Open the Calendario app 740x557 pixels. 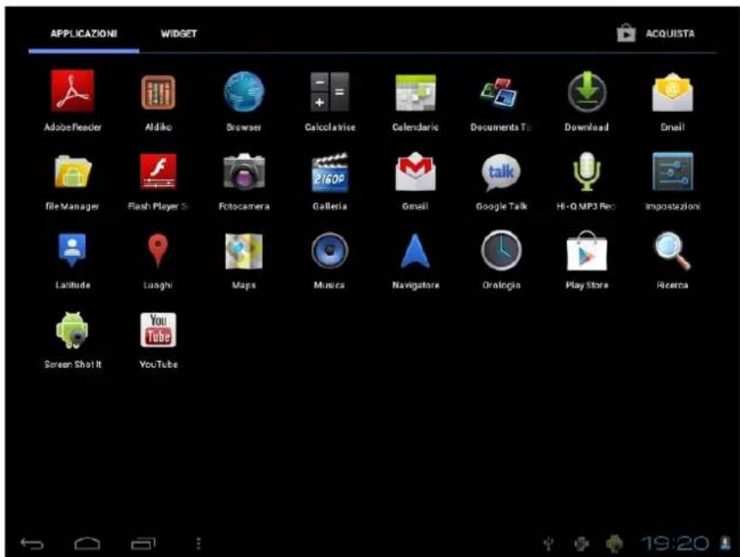click(415, 92)
